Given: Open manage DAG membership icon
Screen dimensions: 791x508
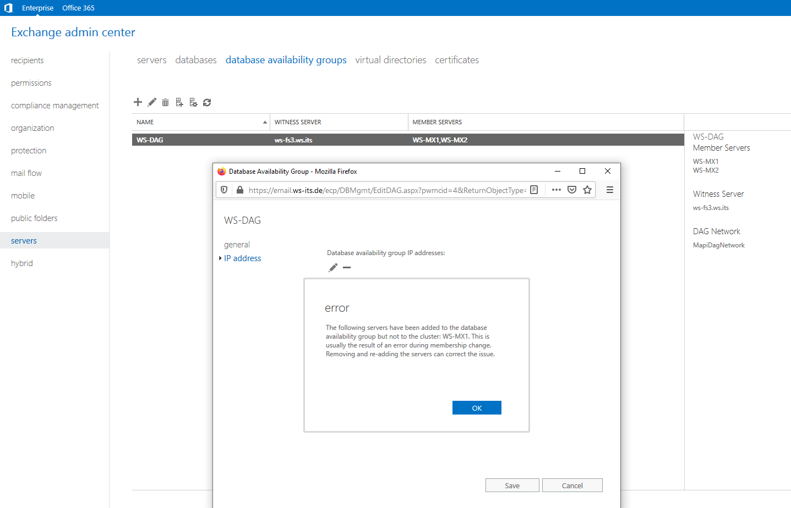Looking at the screenshot, I should click(x=179, y=102).
